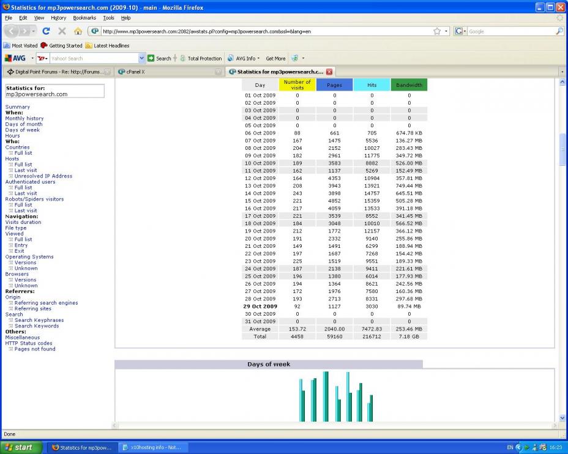
Task: Open the list all tabs dropdown
Action: coord(562,72)
